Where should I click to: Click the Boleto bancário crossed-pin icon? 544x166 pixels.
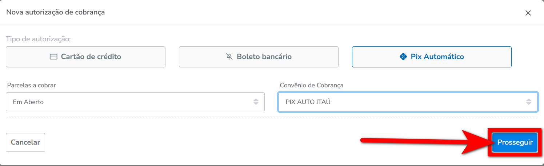click(229, 57)
